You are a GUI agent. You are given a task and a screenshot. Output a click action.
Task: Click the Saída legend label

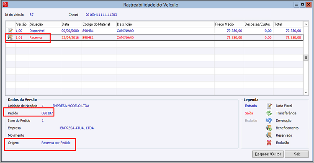pyautogui.click(x=249, y=113)
